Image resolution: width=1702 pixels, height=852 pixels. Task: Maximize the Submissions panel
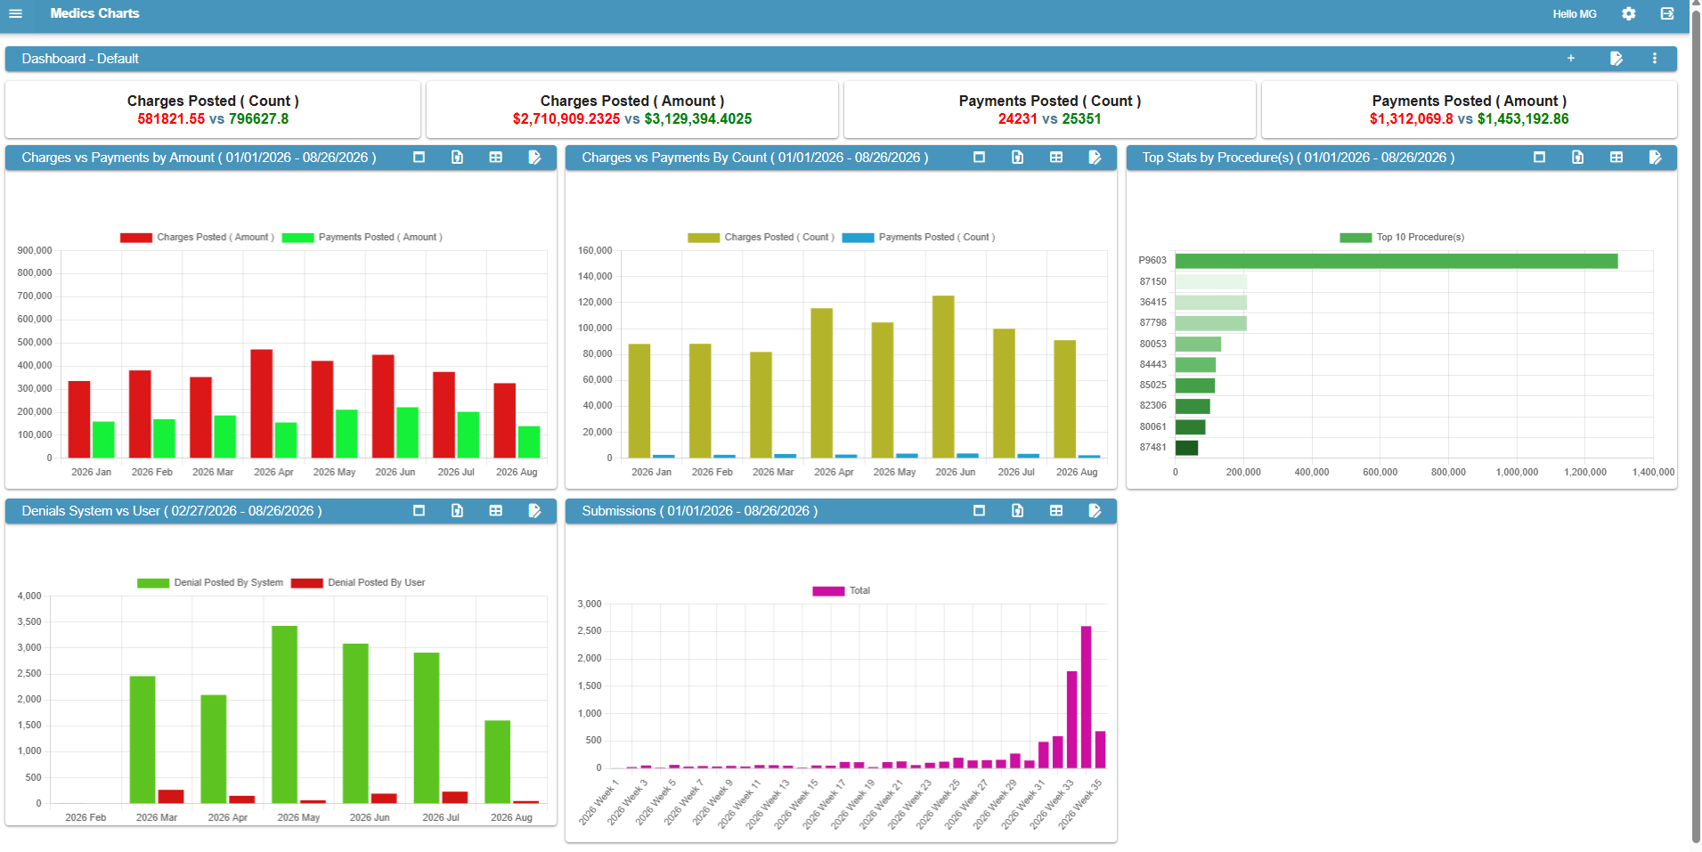coord(979,511)
